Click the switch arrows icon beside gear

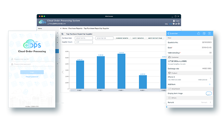(176, 24)
